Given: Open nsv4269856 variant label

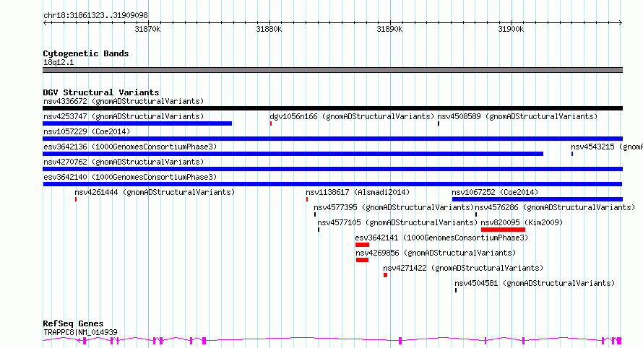Looking at the screenshot, I should click(x=436, y=253).
